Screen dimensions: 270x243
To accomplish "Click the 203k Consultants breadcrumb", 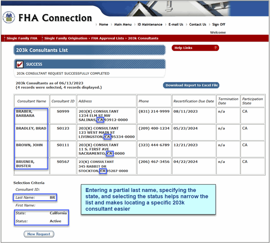I will click(x=143, y=38).
